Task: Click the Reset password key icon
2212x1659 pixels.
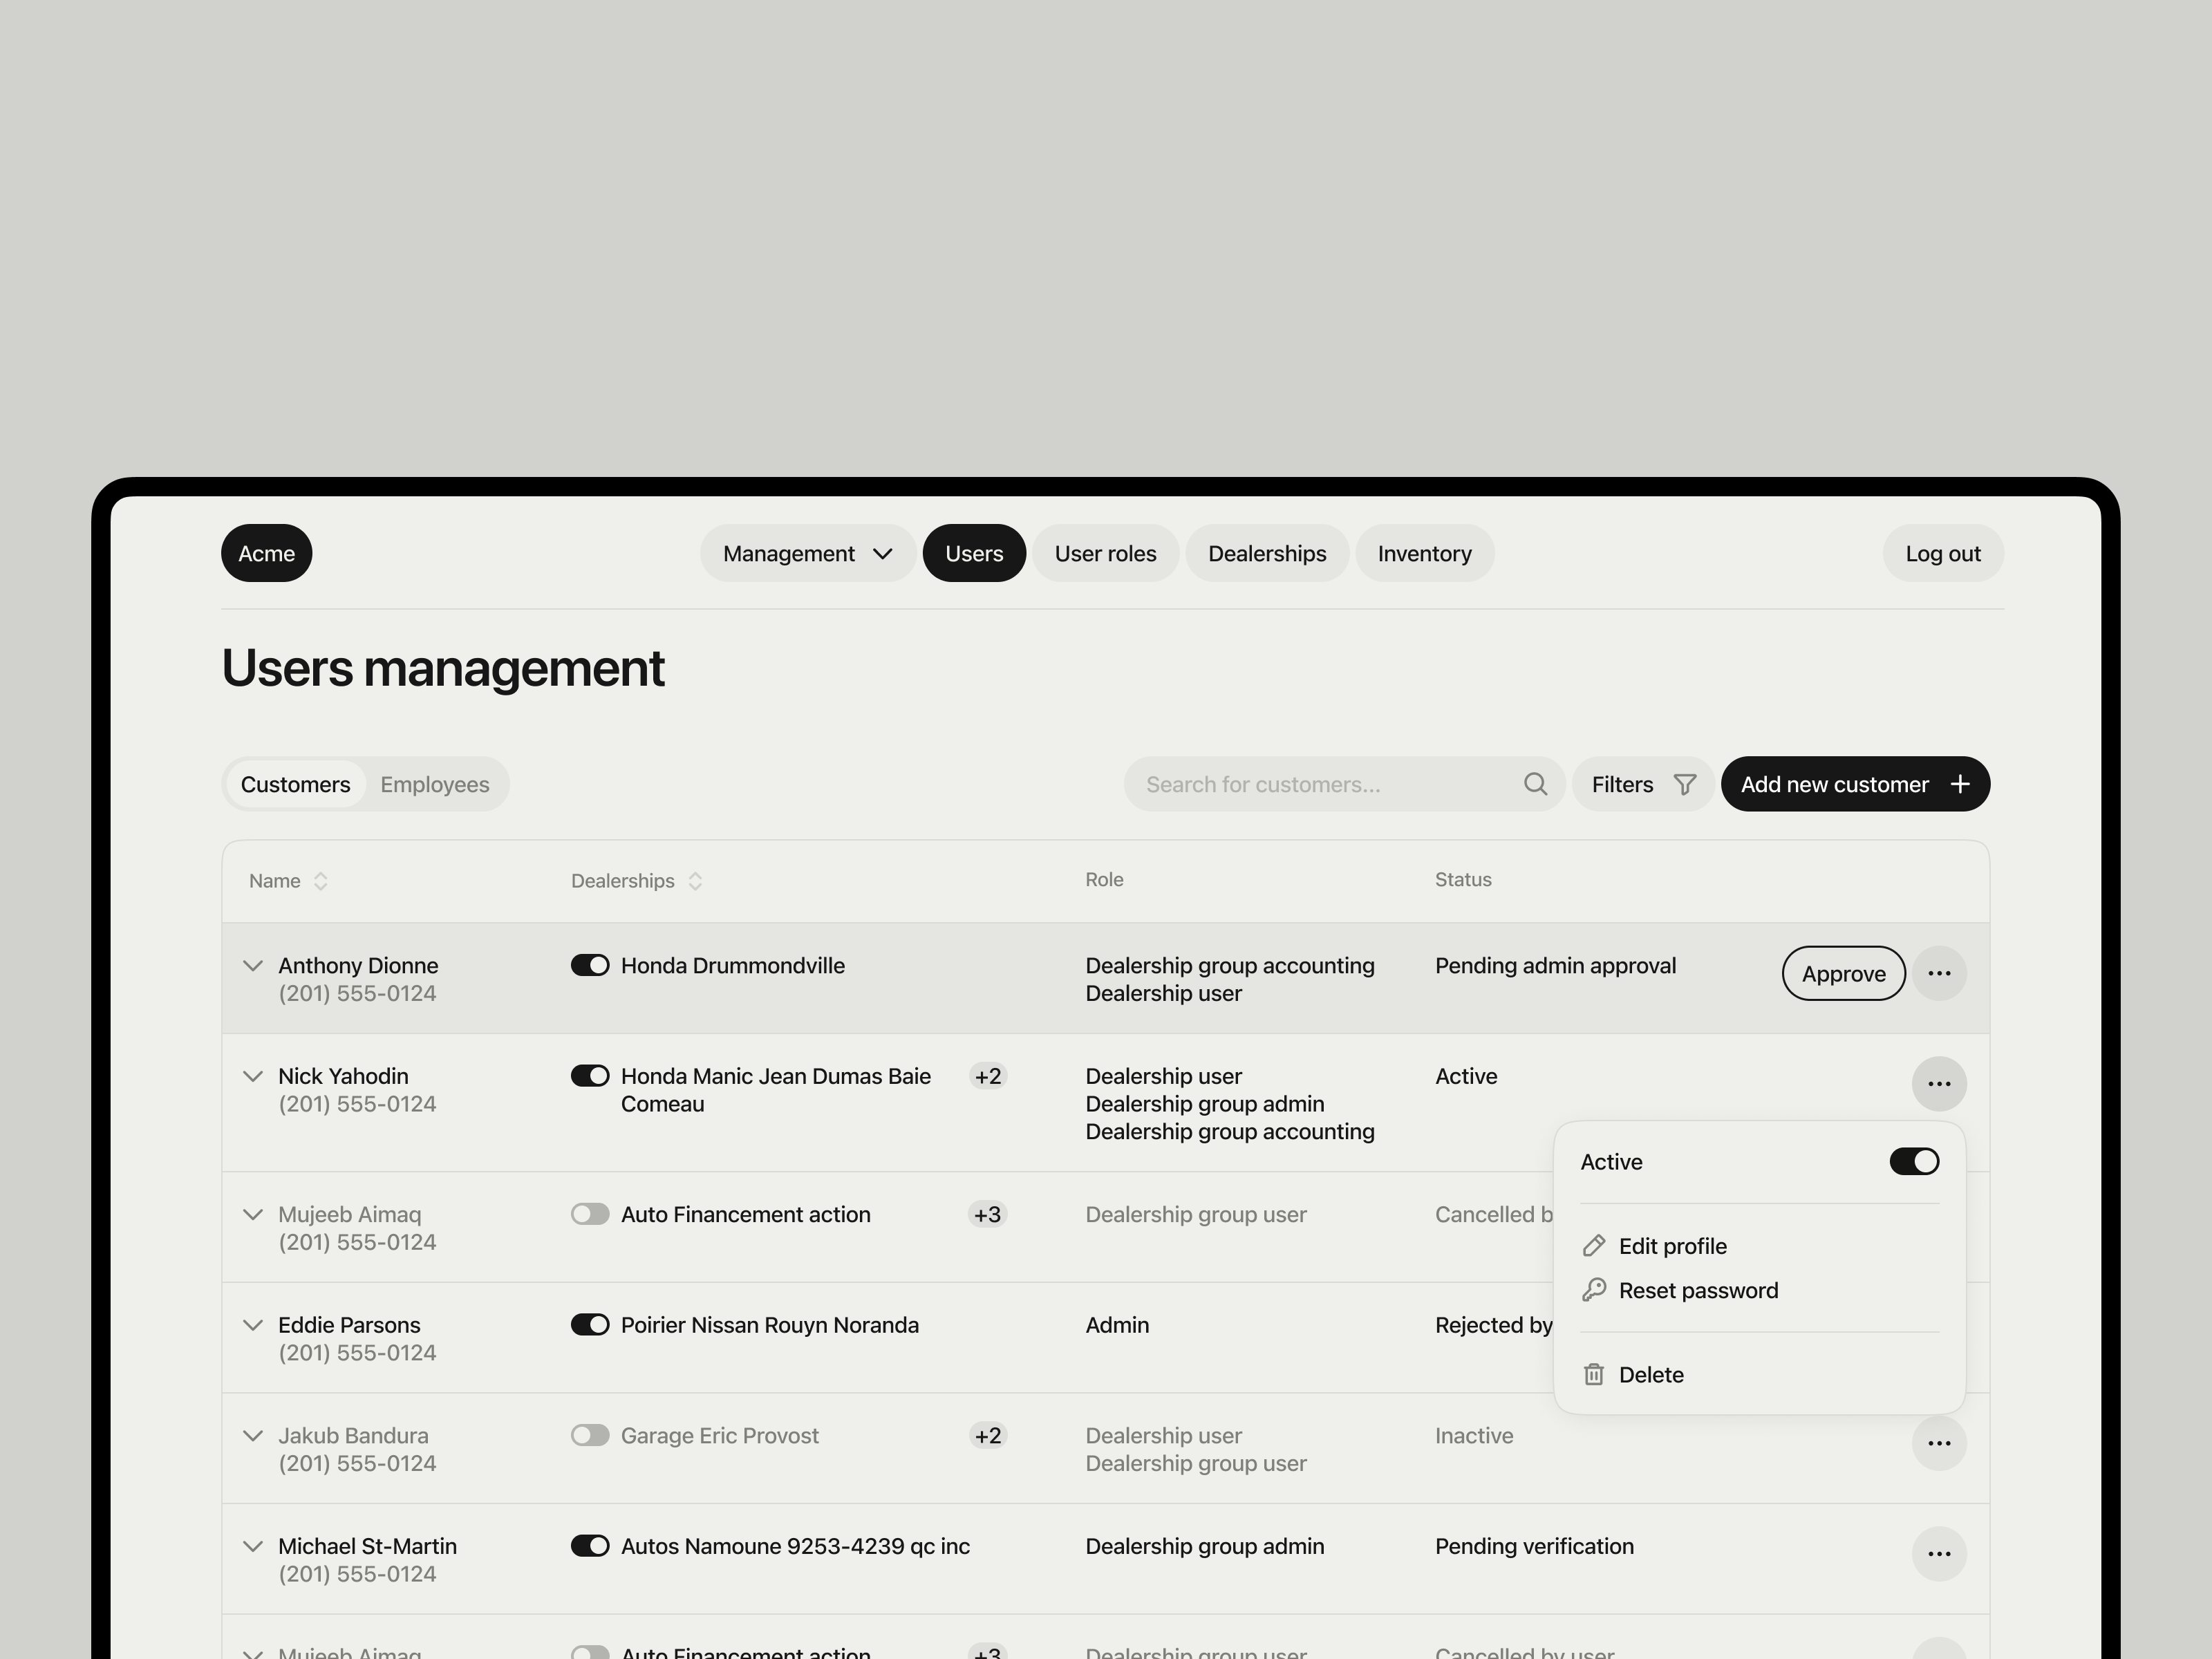Action: point(1594,1290)
